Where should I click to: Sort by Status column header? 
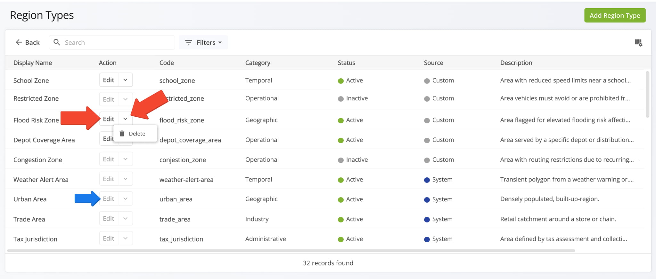346,63
